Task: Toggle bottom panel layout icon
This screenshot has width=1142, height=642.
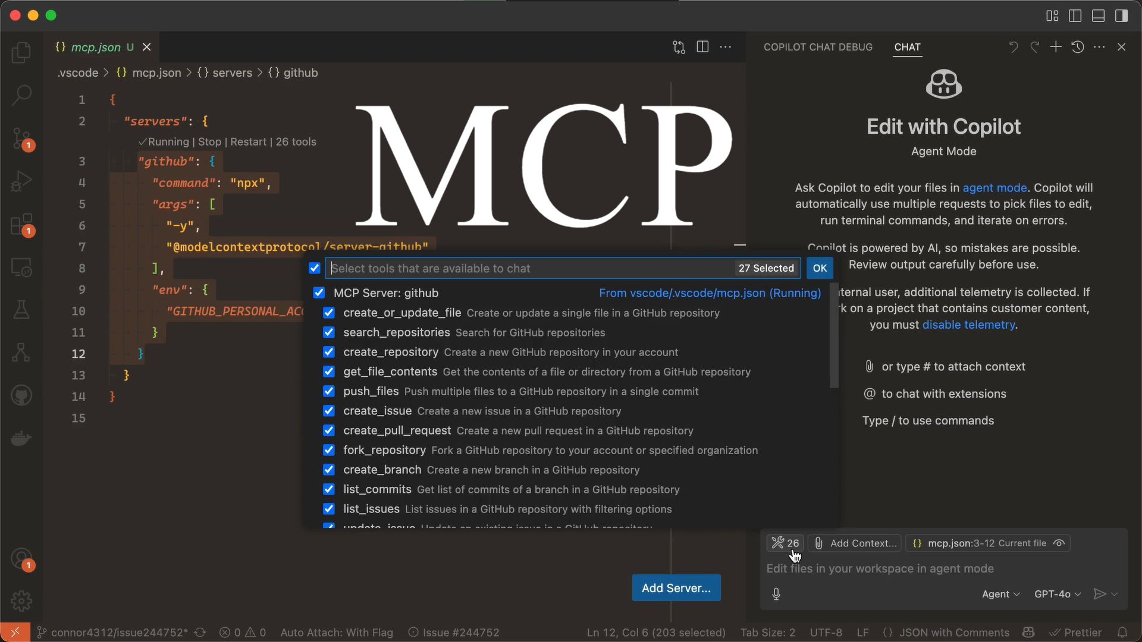Action: coord(1099,16)
